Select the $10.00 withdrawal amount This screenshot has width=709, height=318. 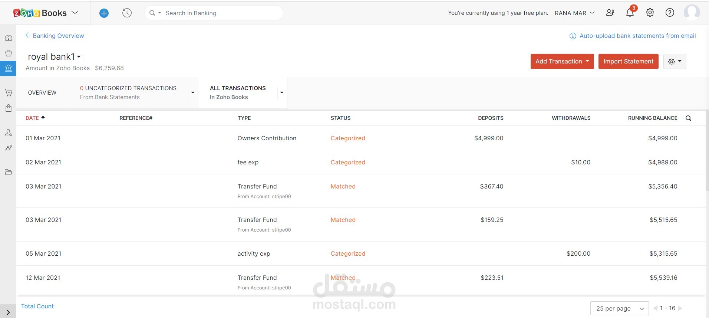pyautogui.click(x=581, y=162)
